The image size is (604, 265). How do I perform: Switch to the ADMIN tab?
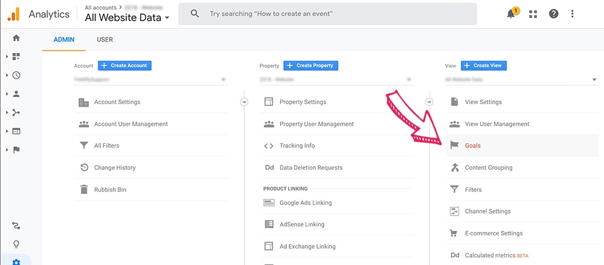click(64, 40)
